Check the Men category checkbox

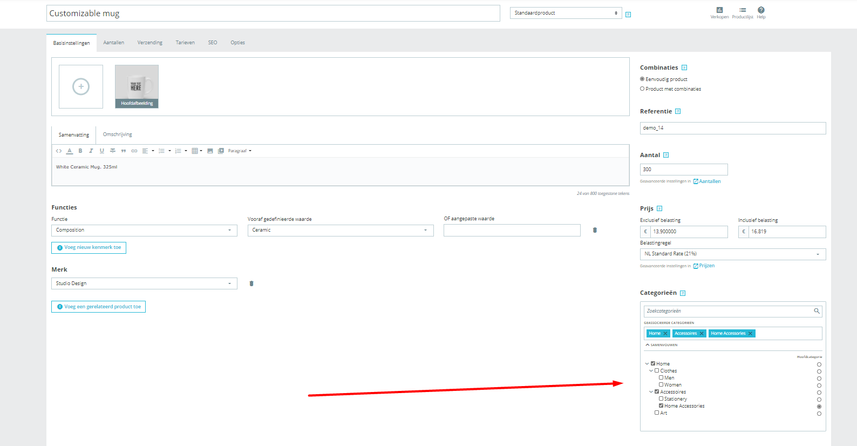tap(661, 377)
